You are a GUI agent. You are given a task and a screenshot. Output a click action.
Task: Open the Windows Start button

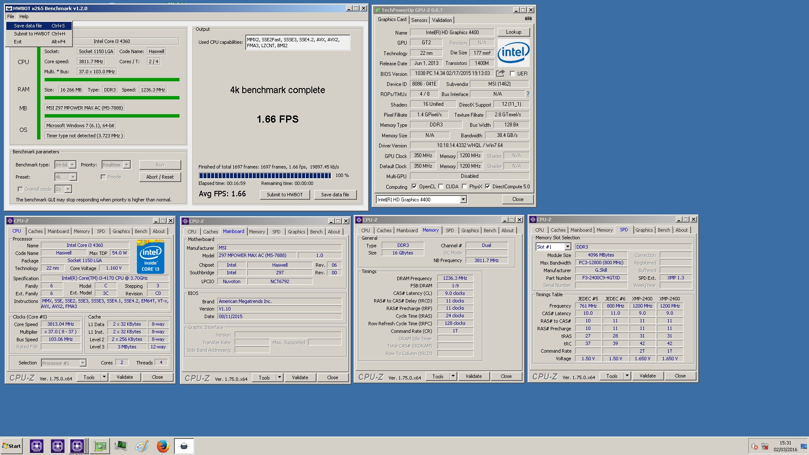(x=12, y=446)
